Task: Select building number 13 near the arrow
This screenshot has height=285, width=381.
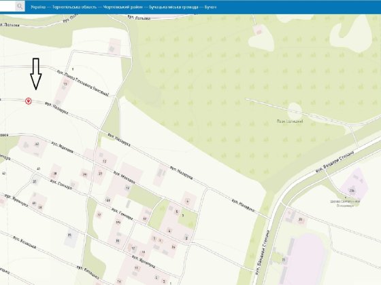Action: click(x=65, y=84)
